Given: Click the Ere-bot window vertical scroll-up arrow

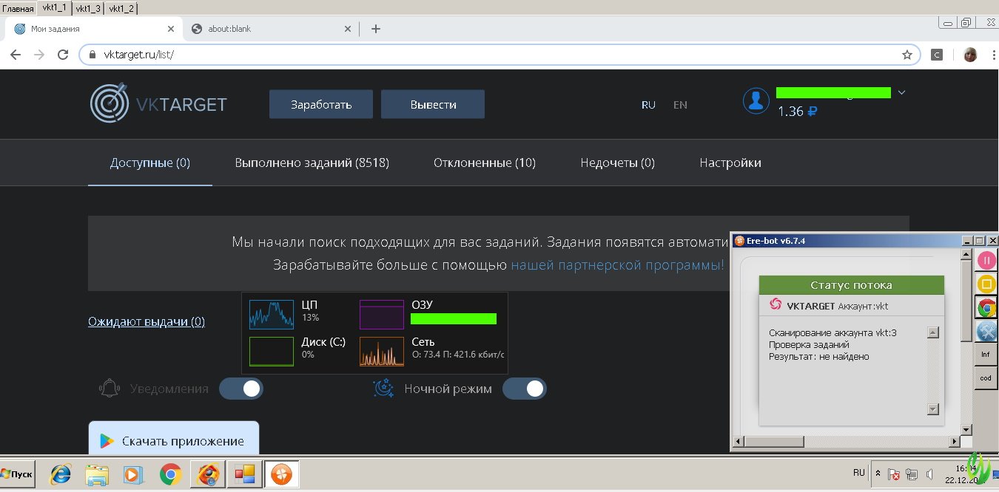Looking at the screenshot, I should tap(966, 254).
